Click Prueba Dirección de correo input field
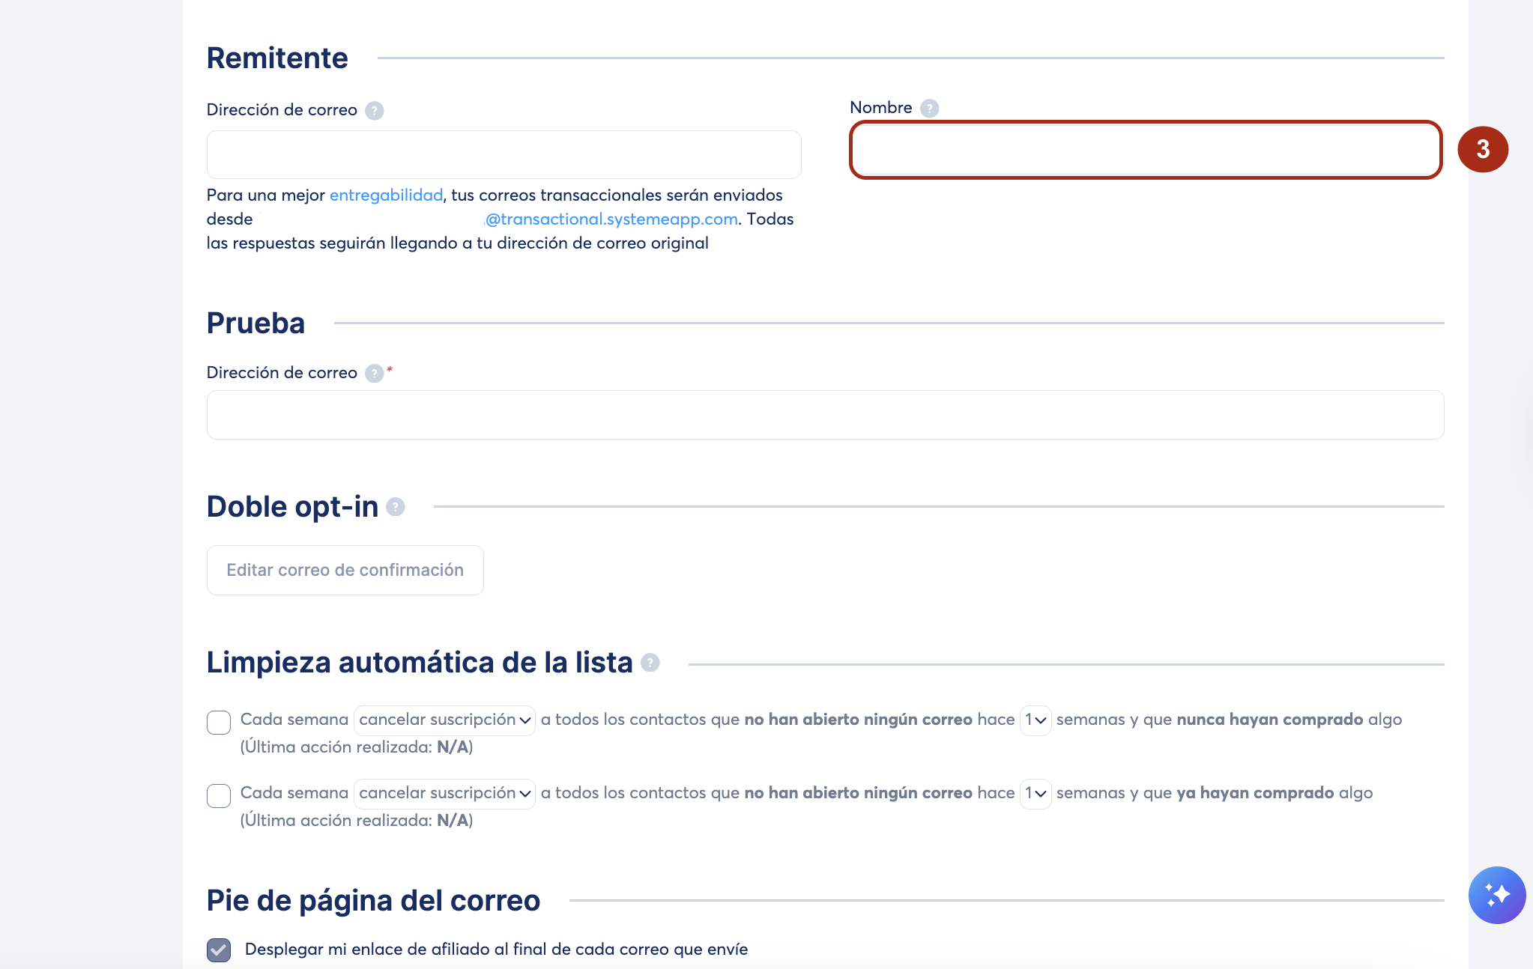This screenshot has height=969, width=1533. pyautogui.click(x=825, y=415)
